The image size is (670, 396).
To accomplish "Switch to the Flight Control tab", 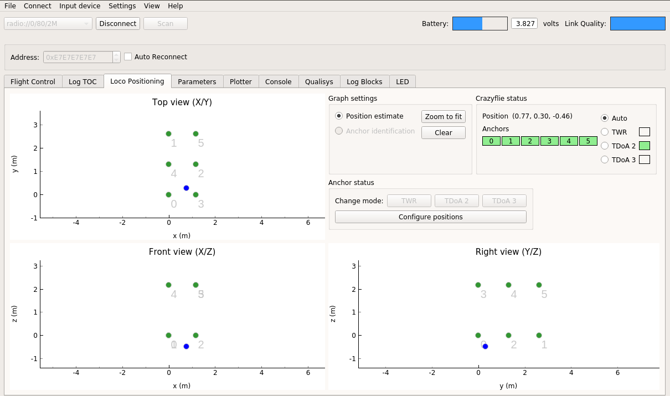I will 33,81.
